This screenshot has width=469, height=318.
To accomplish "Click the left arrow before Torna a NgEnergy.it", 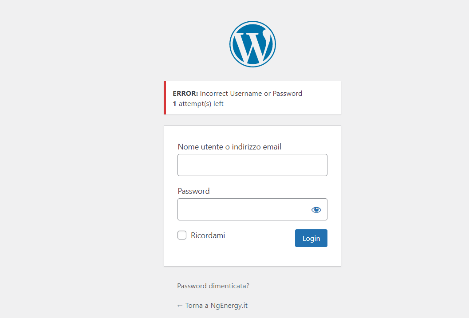I will 180,306.
